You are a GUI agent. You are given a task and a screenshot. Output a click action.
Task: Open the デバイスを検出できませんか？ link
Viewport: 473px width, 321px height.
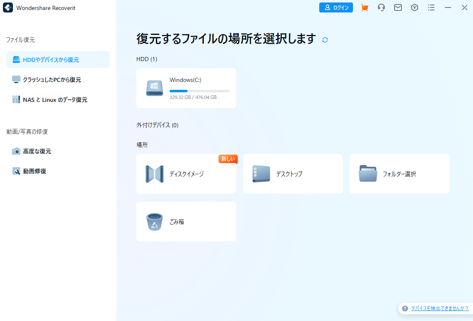(440, 309)
